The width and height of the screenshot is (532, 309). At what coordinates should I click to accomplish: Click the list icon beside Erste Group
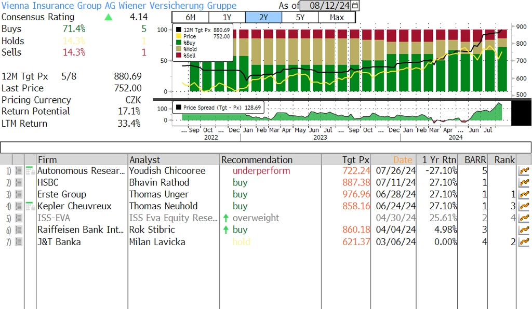19,195
